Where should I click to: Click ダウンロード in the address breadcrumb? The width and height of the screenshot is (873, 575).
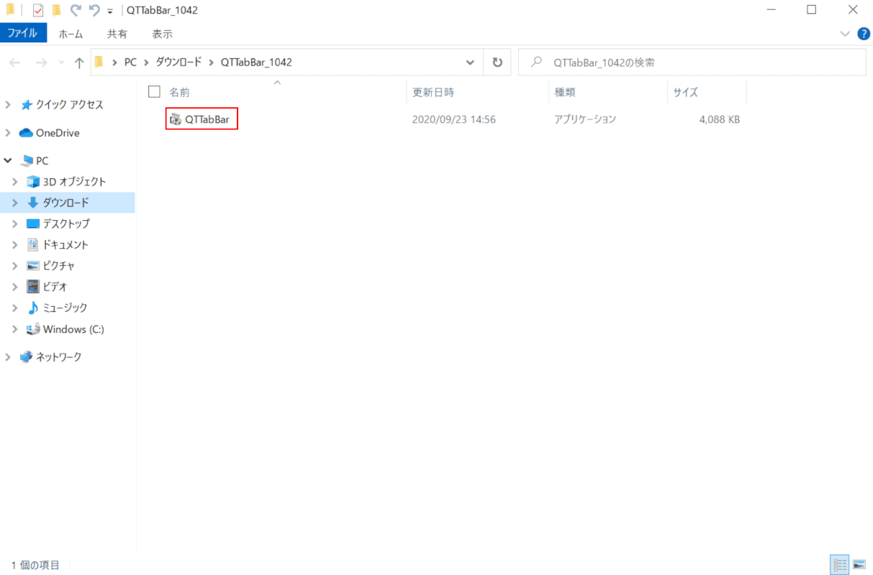pyautogui.click(x=178, y=63)
